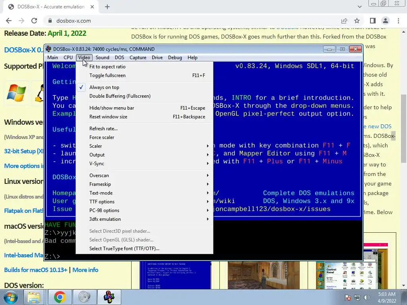Open the Refresh rate... dialog
The height and width of the screenshot is (305, 407).
pos(145,129)
